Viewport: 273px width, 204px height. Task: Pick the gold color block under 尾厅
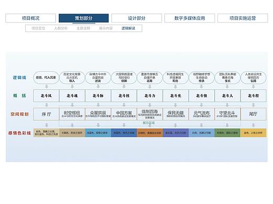254,133
